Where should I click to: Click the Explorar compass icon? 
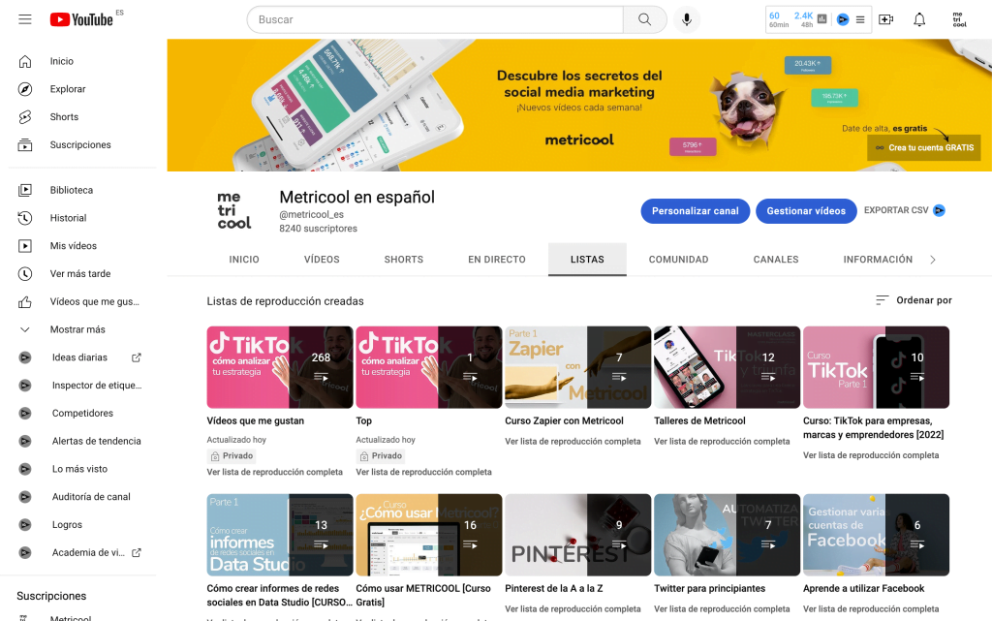pos(24,89)
